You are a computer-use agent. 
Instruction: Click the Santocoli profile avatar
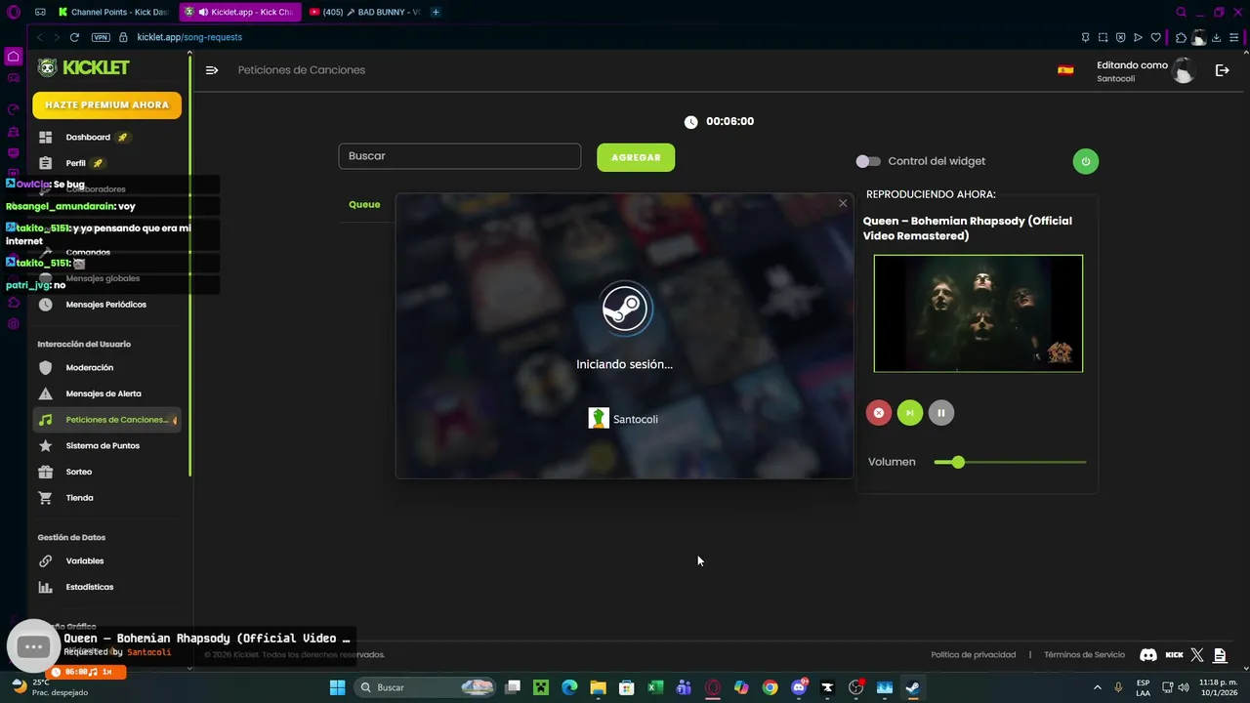pos(1183,70)
